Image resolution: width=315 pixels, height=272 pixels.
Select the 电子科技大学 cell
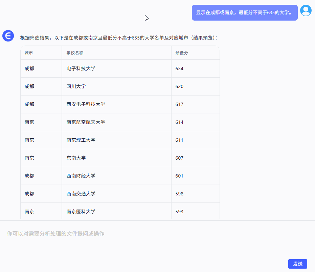116,69
